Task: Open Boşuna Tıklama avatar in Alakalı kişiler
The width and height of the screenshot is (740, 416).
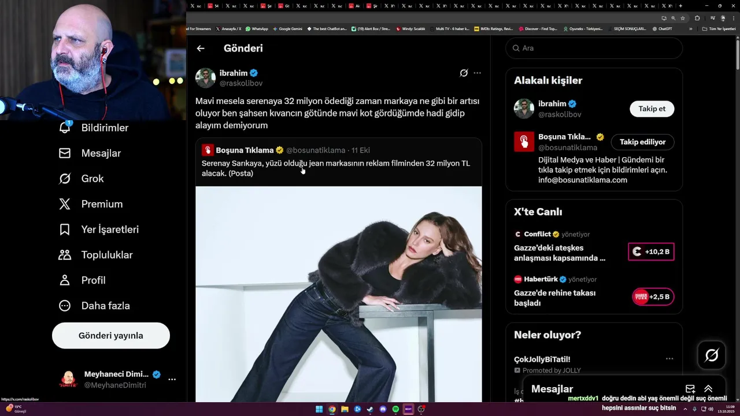Action: pyautogui.click(x=524, y=142)
